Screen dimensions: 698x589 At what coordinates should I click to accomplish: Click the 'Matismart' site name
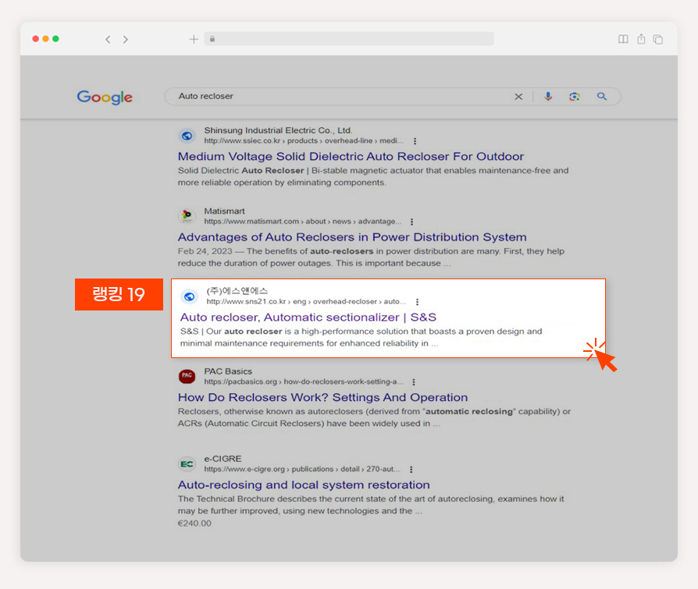(224, 211)
